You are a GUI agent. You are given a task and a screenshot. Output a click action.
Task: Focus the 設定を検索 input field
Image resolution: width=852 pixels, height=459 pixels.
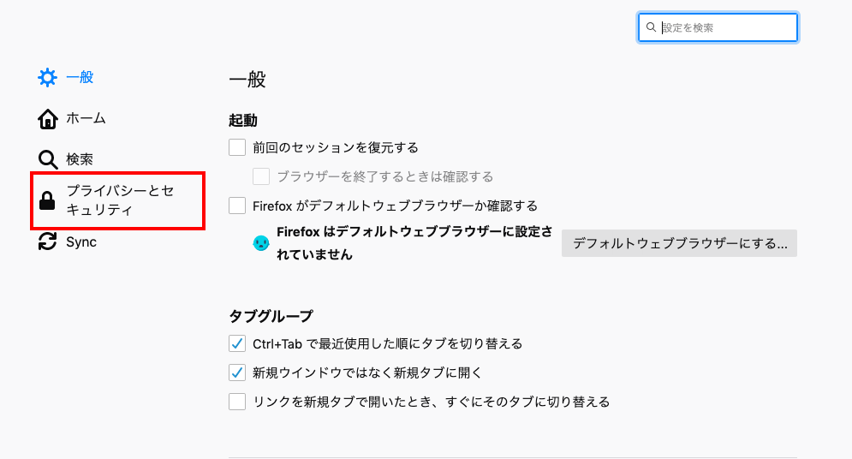[x=718, y=27]
